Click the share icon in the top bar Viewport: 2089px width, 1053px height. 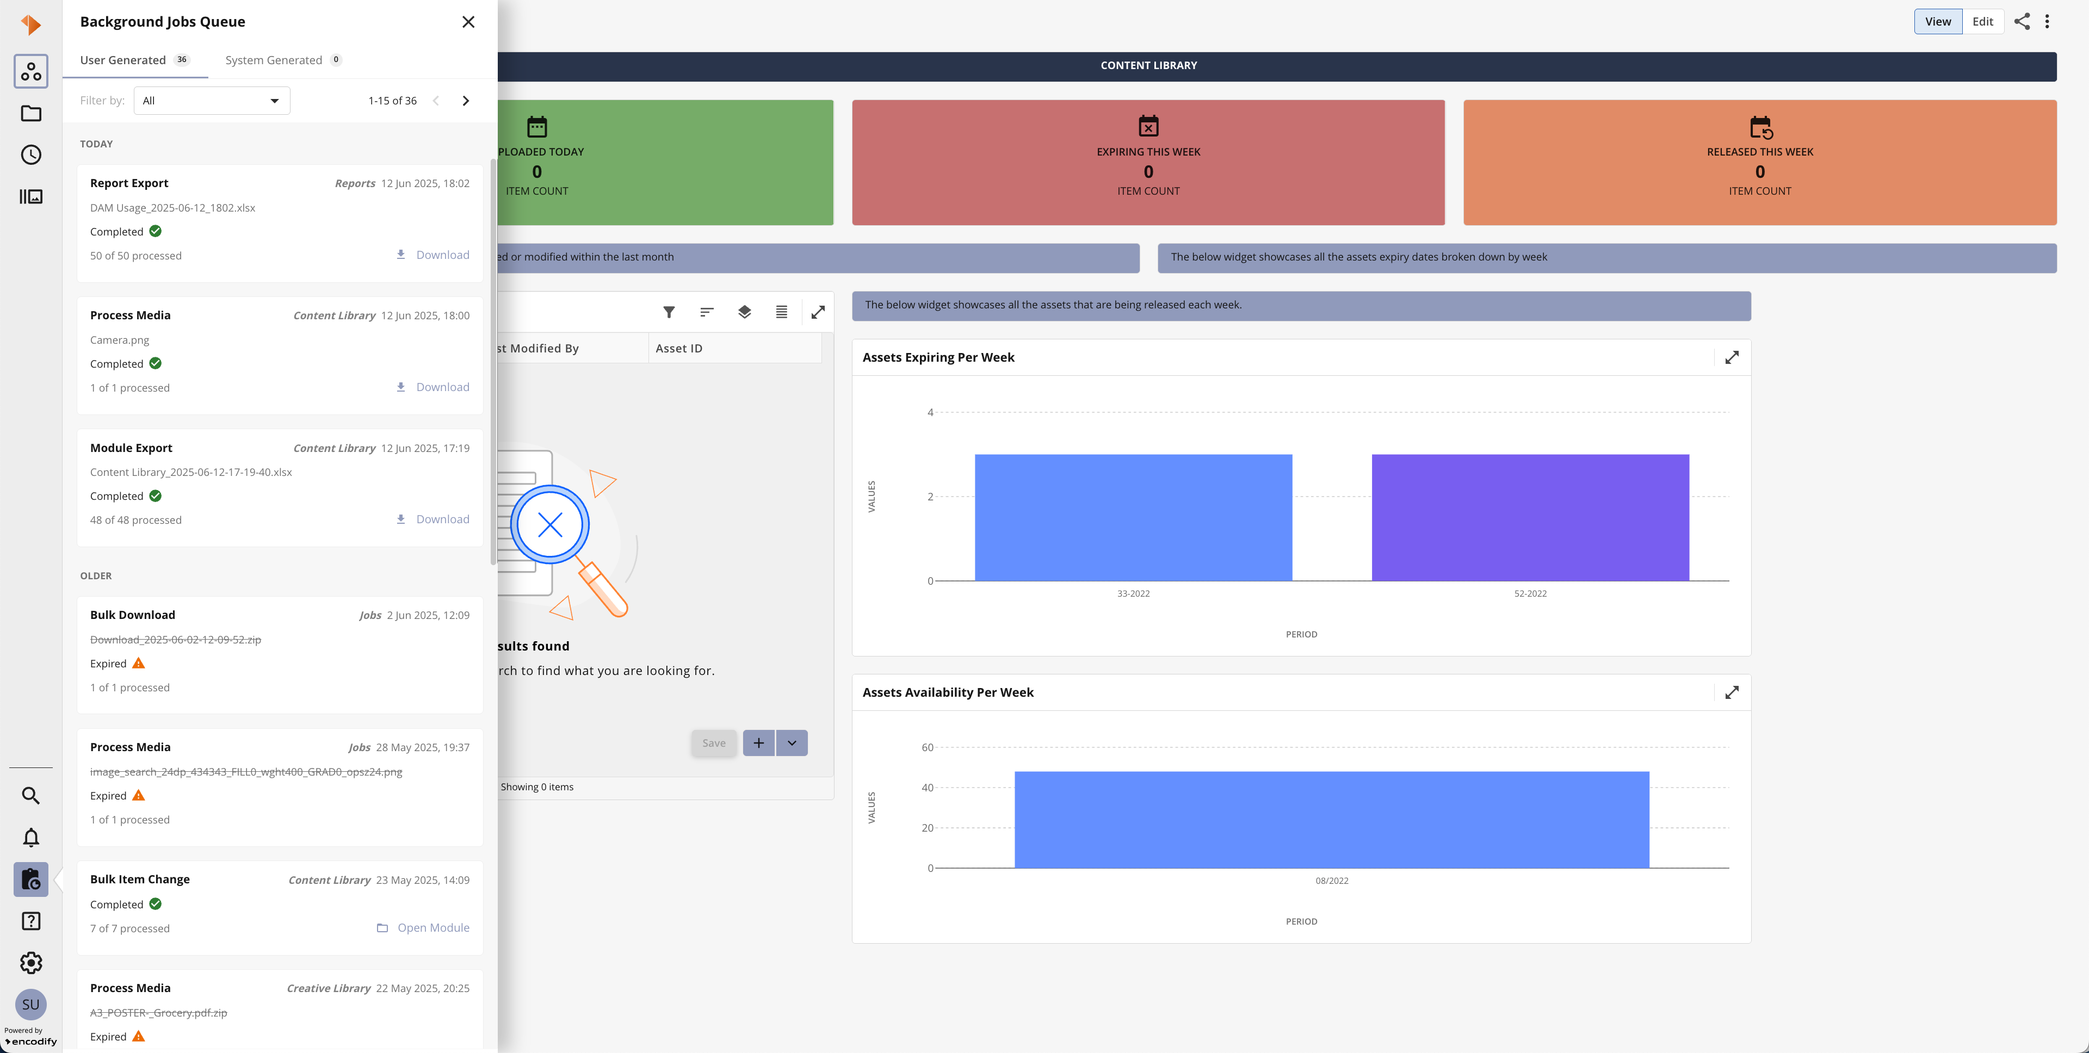point(2023,21)
